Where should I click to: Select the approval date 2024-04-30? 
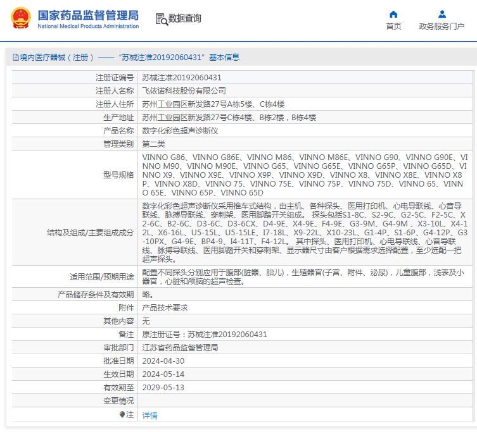coord(163,361)
